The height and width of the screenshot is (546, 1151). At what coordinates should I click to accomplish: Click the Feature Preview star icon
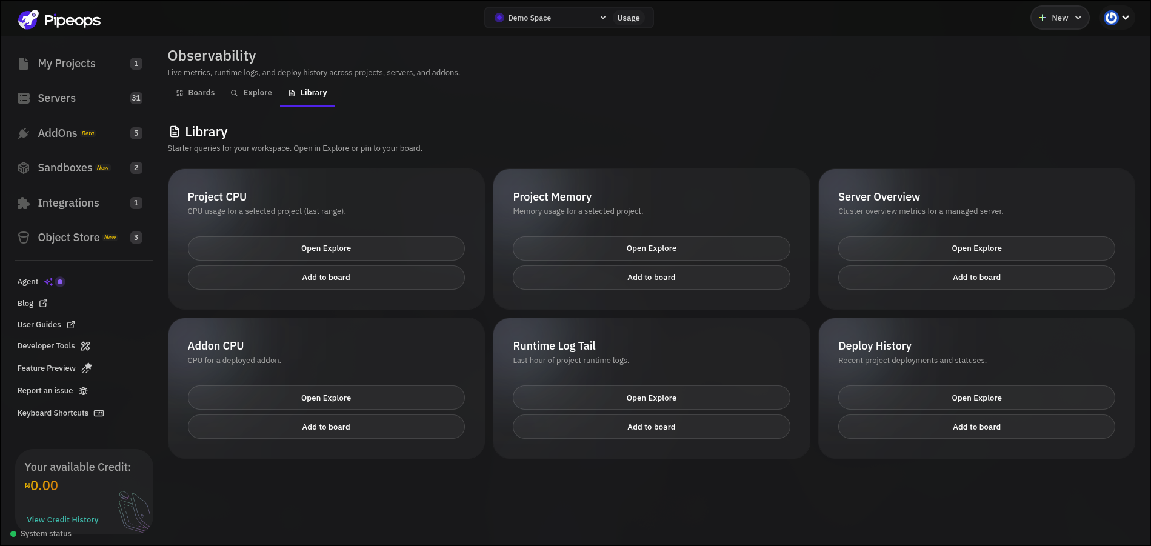click(x=87, y=368)
